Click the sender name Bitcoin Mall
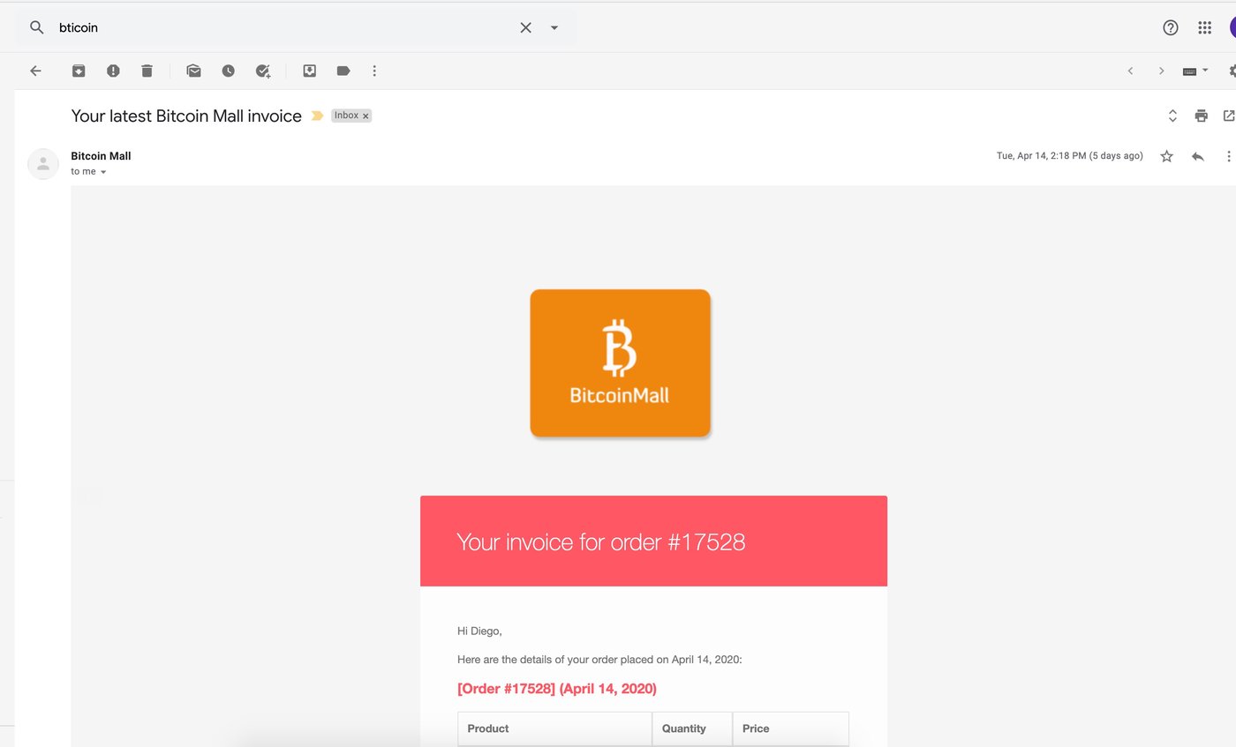Viewport: 1236px width, 747px height. click(101, 156)
